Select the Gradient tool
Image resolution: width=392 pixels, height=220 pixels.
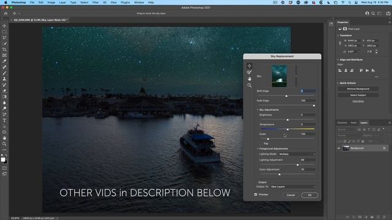click(4, 97)
